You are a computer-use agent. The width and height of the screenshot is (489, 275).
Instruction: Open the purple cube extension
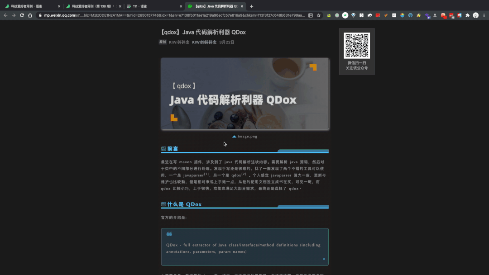point(427,15)
